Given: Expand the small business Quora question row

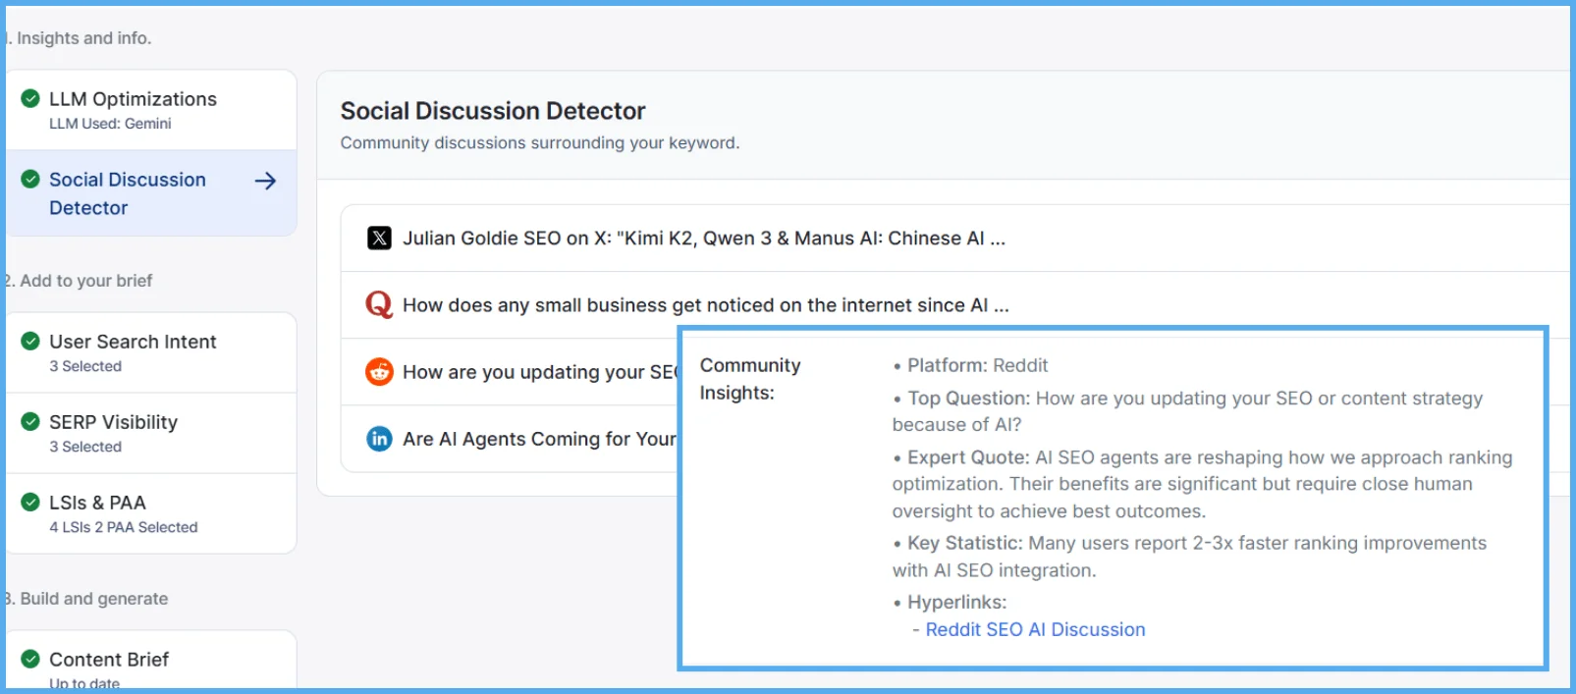Looking at the screenshot, I should pyautogui.click(x=705, y=305).
